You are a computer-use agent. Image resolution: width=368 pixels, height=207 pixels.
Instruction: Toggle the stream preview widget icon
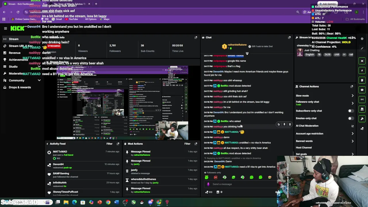pos(362,61)
